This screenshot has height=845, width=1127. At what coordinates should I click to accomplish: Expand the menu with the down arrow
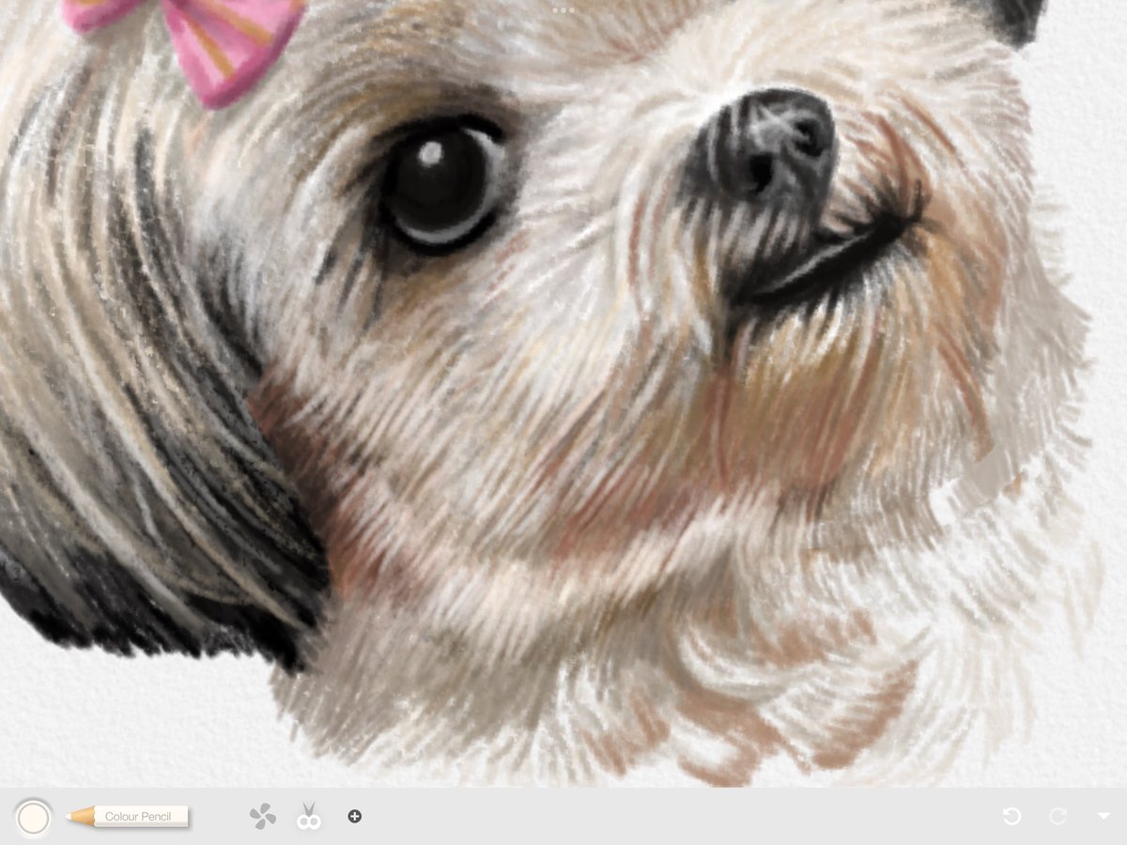click(x=1104, y=817)
